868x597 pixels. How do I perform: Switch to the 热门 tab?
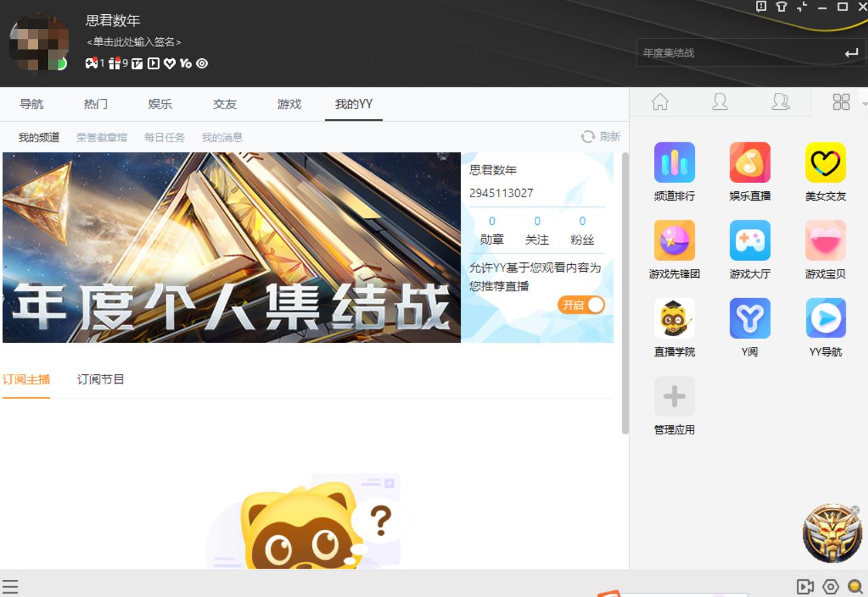[x=95, y=104]
